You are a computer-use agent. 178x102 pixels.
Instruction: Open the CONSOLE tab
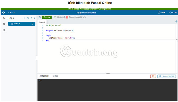click(44, 76)
